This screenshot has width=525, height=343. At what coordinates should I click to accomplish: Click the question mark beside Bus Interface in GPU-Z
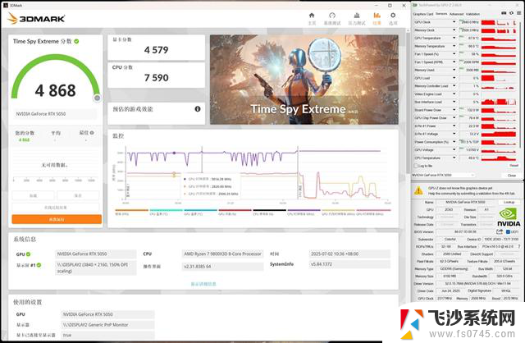(x=519, y=246)
